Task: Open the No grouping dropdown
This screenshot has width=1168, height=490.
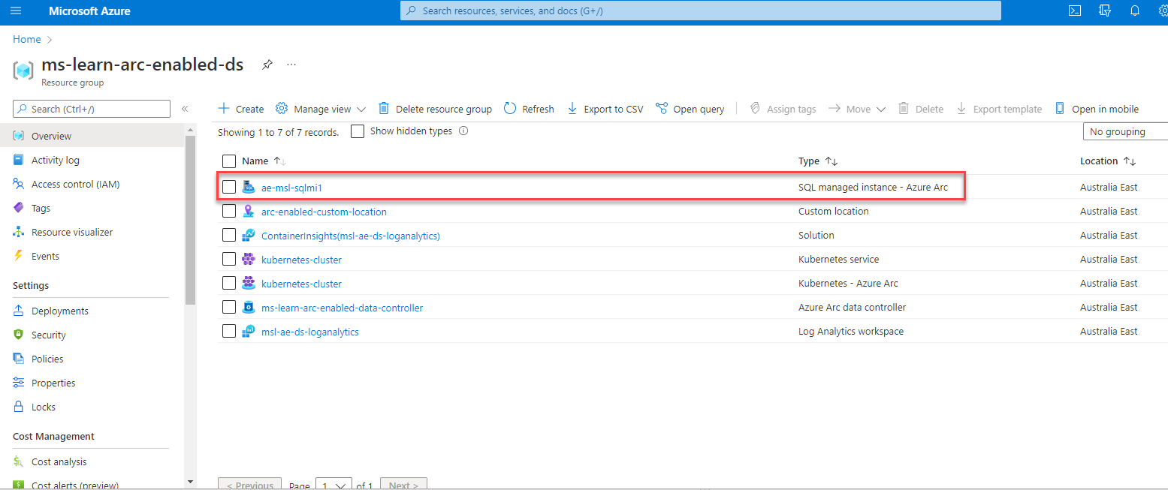Action: (1125, 131)
